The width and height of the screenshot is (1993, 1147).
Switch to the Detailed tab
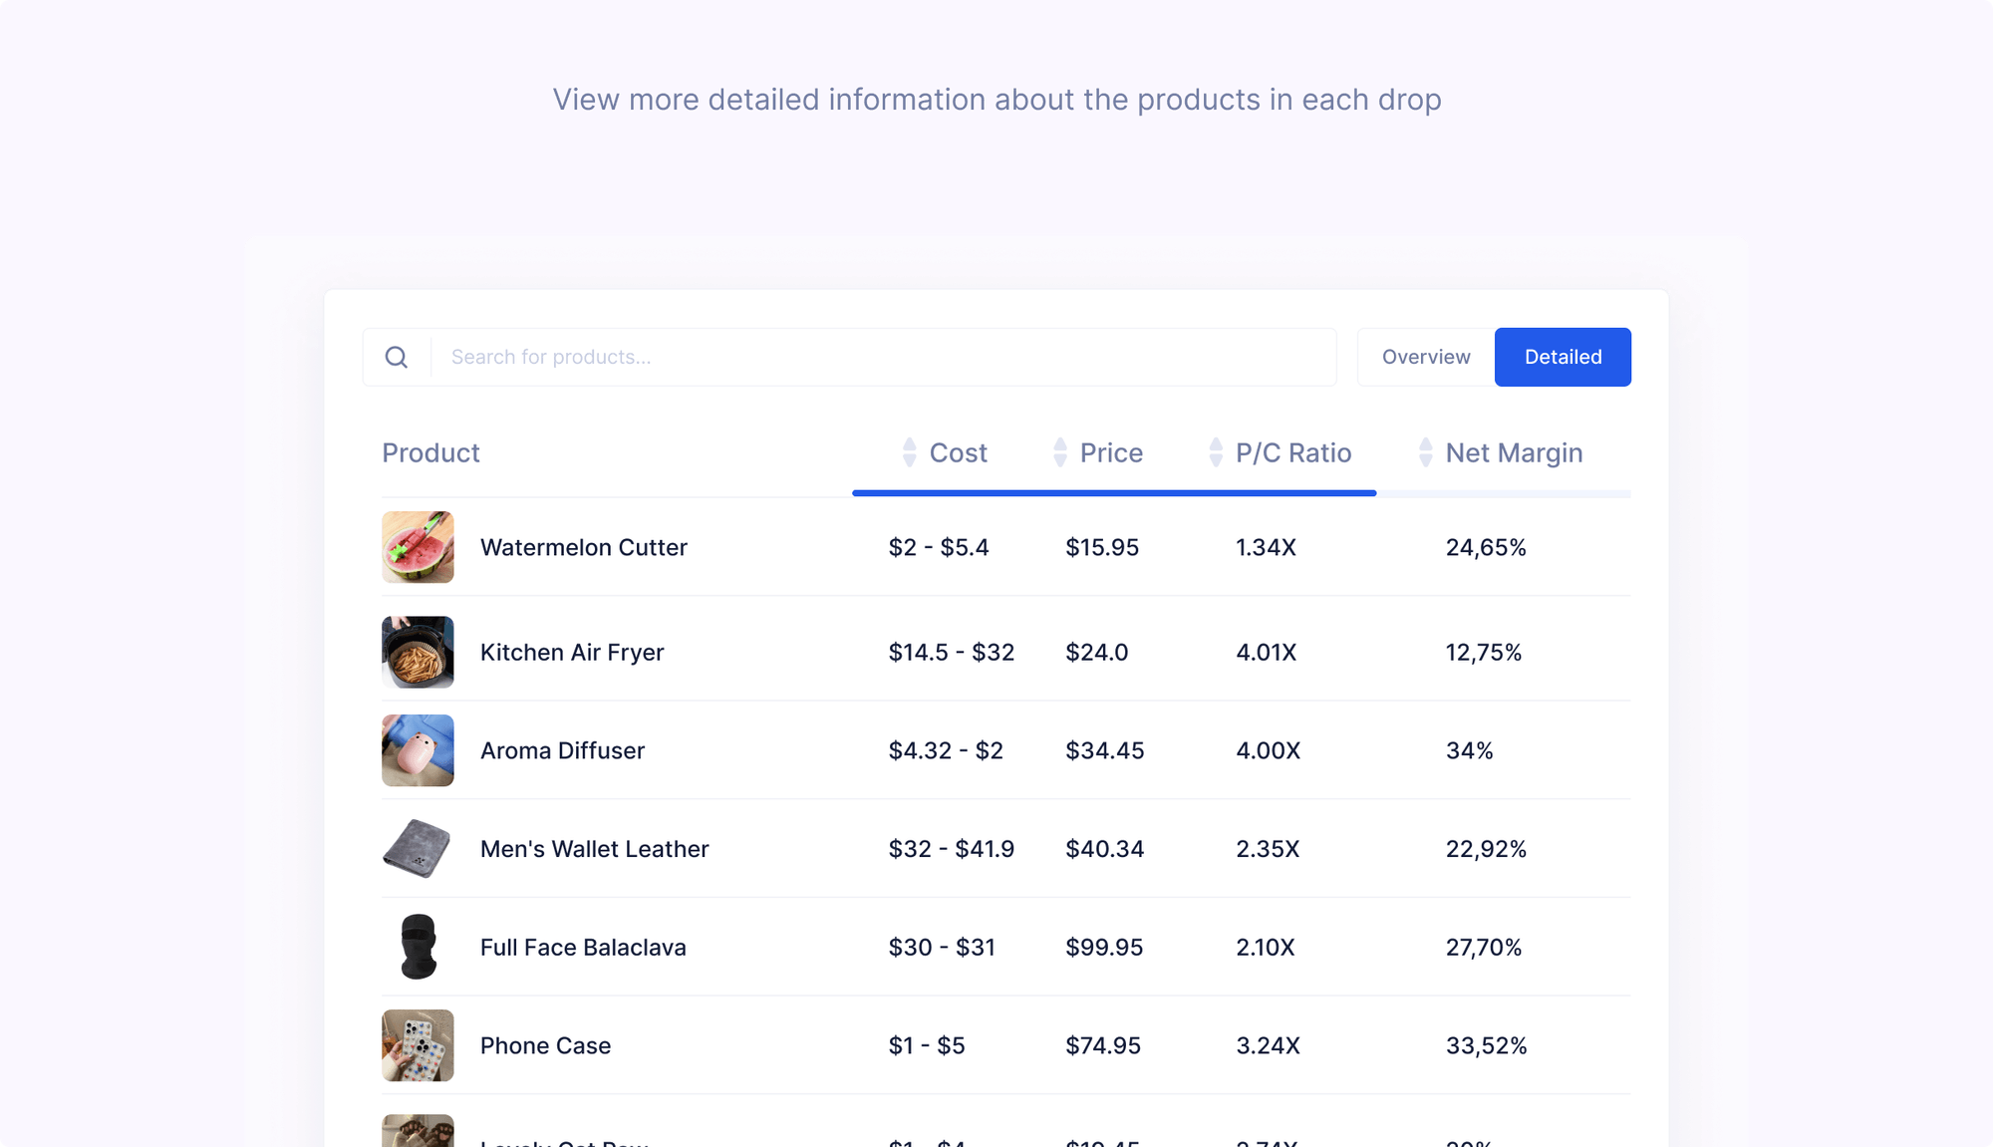click(1562, 357)
